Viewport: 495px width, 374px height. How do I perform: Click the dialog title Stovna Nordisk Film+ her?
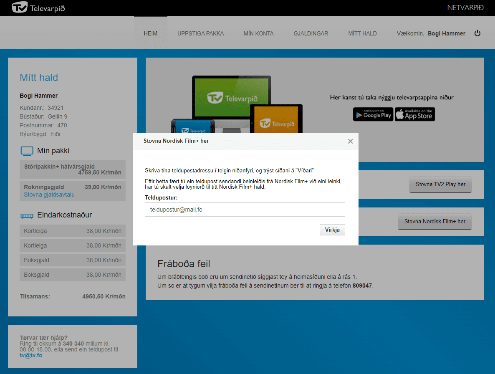point(176,141)
